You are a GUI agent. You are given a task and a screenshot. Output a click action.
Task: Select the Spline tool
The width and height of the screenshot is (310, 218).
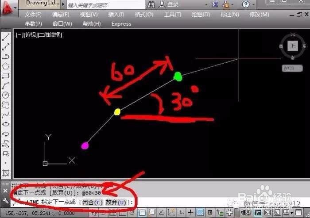pos(6,115)
